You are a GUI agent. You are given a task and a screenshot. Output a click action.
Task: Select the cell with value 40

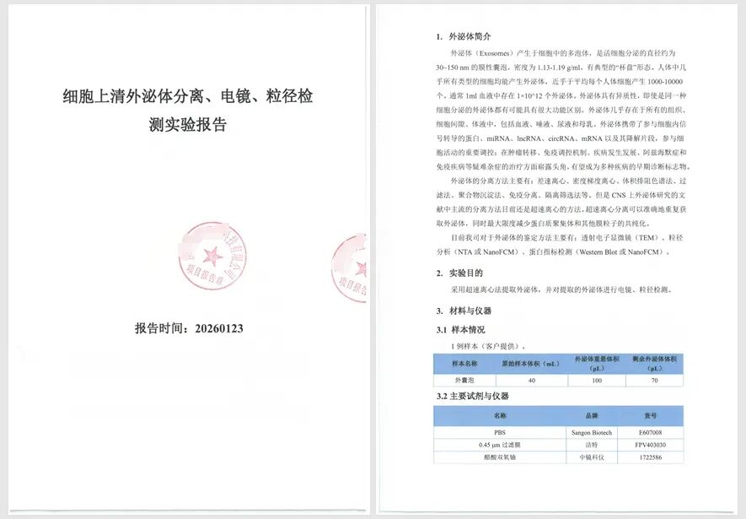tap(530, 381)
